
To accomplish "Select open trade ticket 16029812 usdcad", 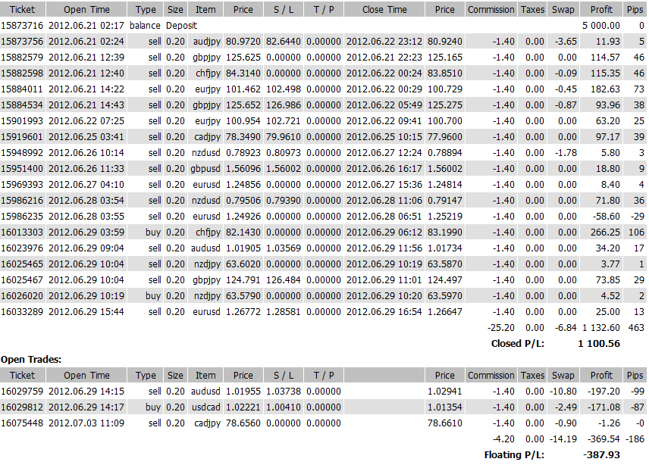I will coord(22,407).
